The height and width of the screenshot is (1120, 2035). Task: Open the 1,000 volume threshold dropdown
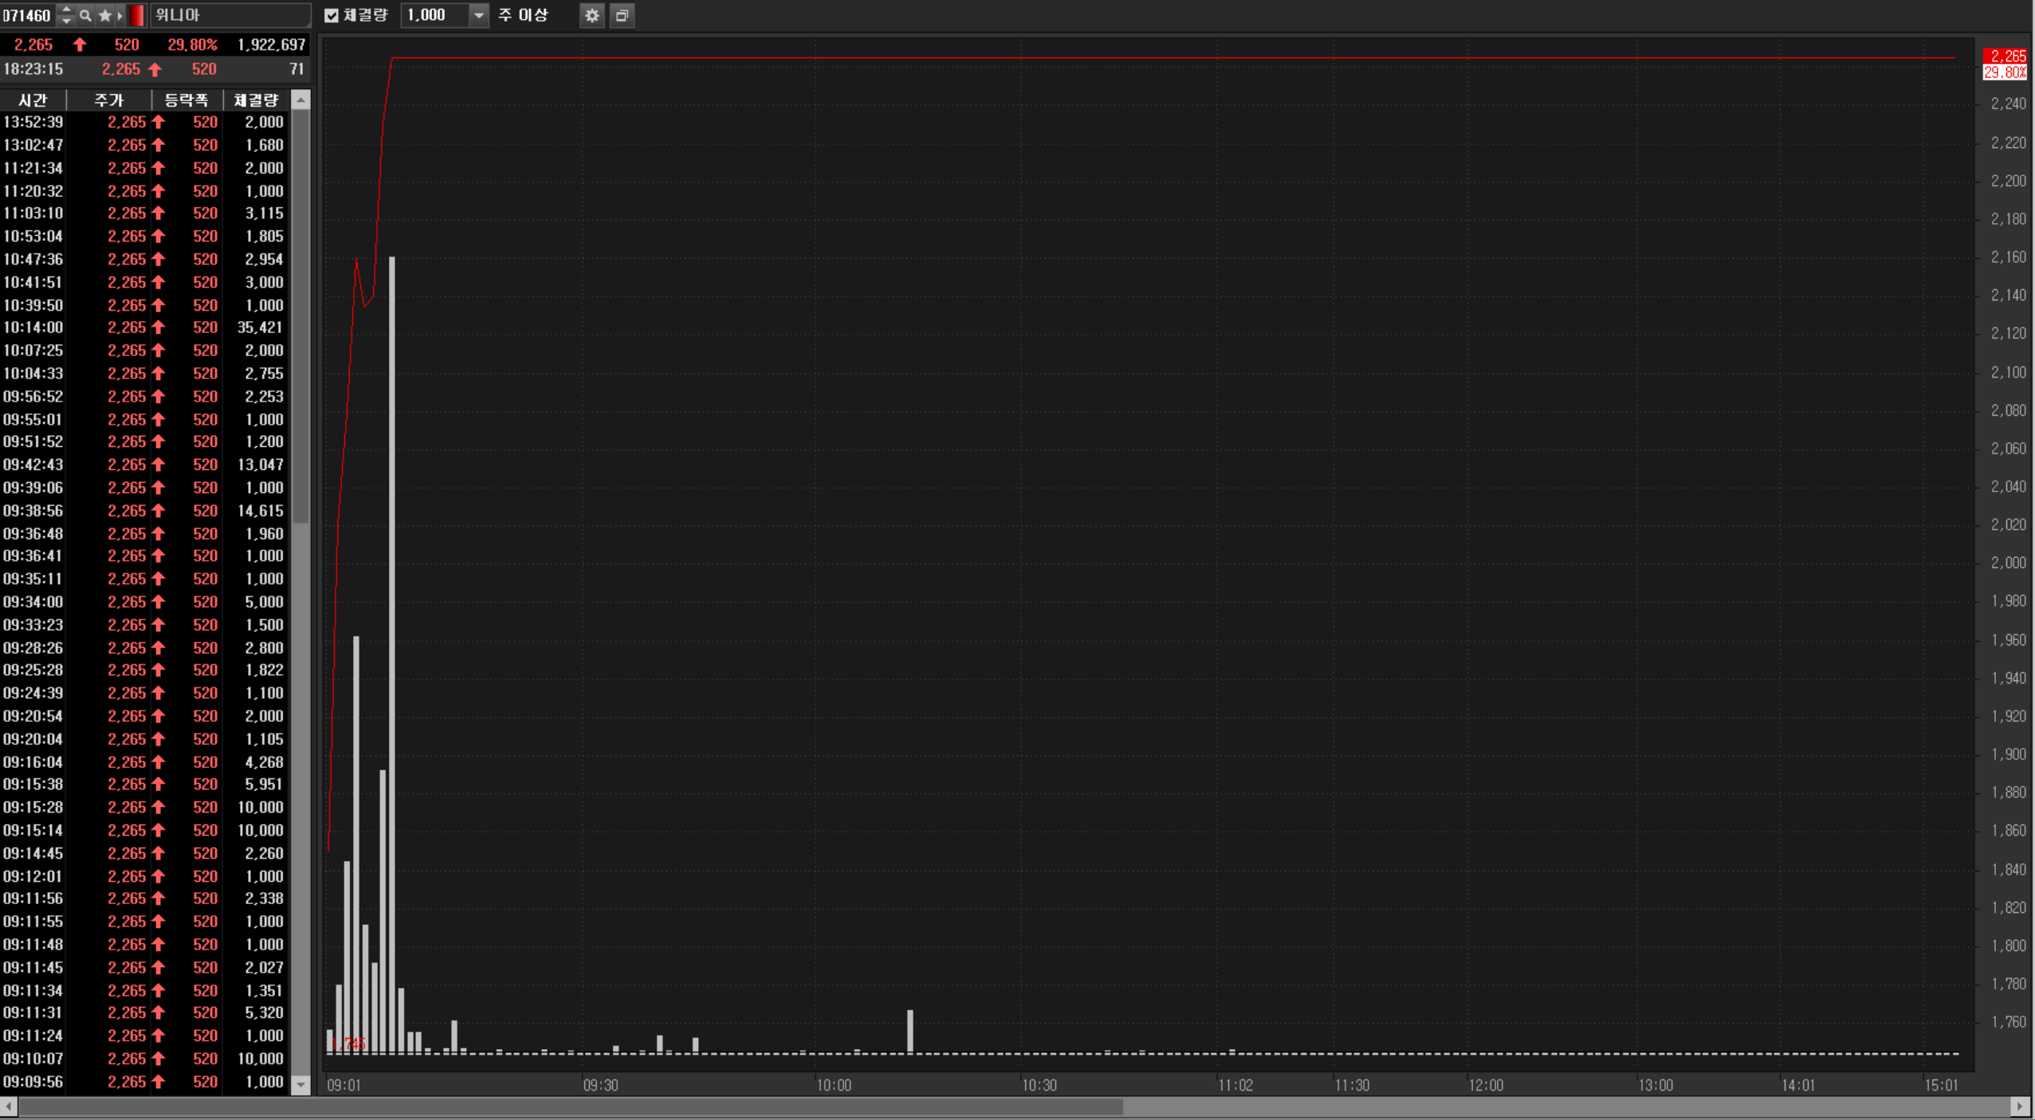point(478,15)
